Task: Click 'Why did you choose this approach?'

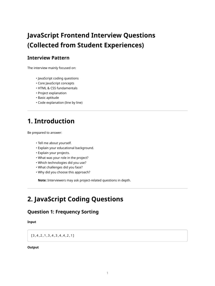Action: (x=64, y=172)
